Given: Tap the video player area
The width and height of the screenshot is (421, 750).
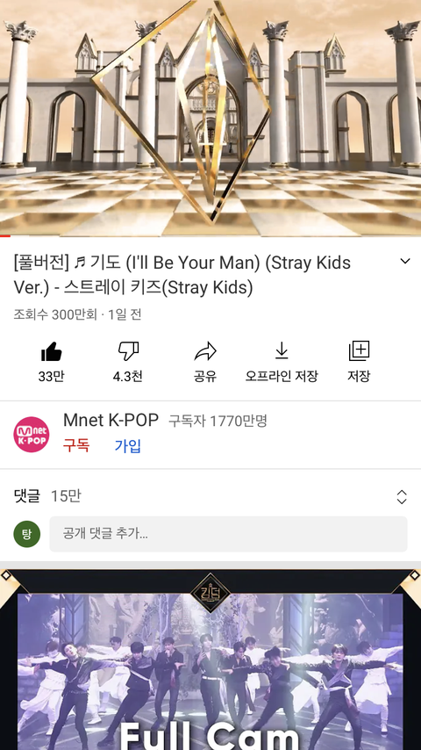Looking at the screenshot, I should pyautogui.click(x=210, y=118).
